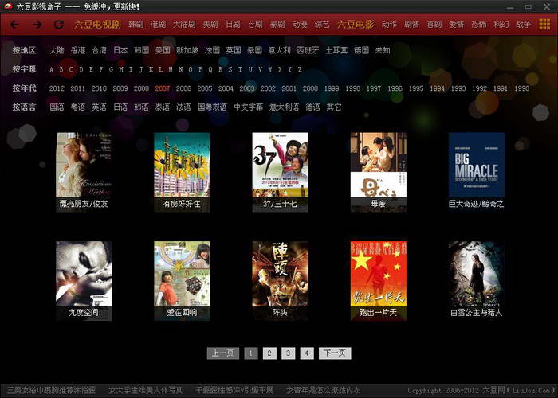
Task: Click the 上一页 previous page button
Action: (222, 353)
